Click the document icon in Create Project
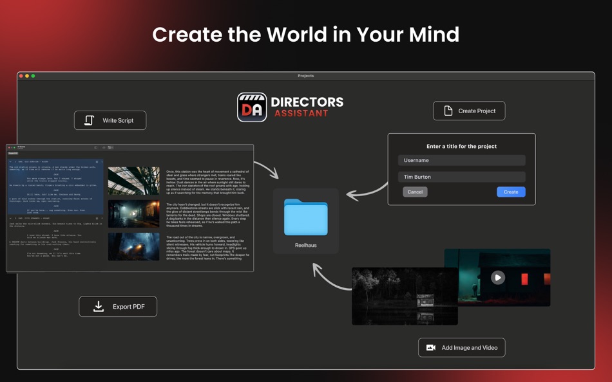This screenshot has width=612, height=382. 448,111
